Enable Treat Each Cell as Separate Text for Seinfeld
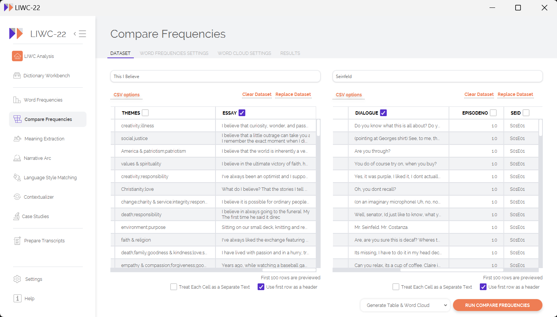557x317 pixels. 396,287
